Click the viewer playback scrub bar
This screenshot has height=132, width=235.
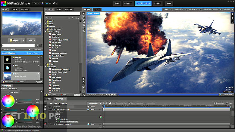(x=168, y=95)
